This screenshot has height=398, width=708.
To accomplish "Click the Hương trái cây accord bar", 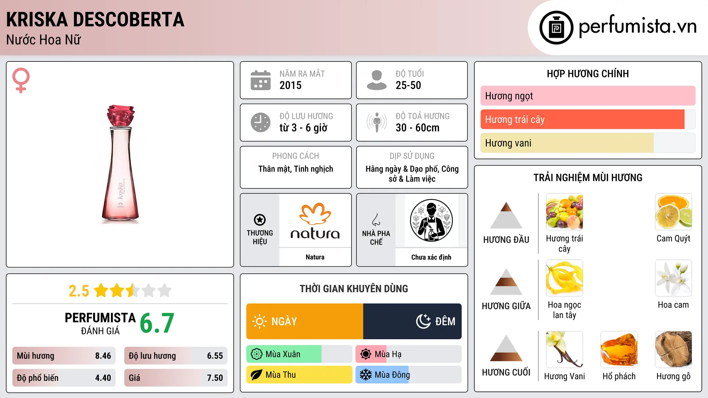I will (588, 119).
